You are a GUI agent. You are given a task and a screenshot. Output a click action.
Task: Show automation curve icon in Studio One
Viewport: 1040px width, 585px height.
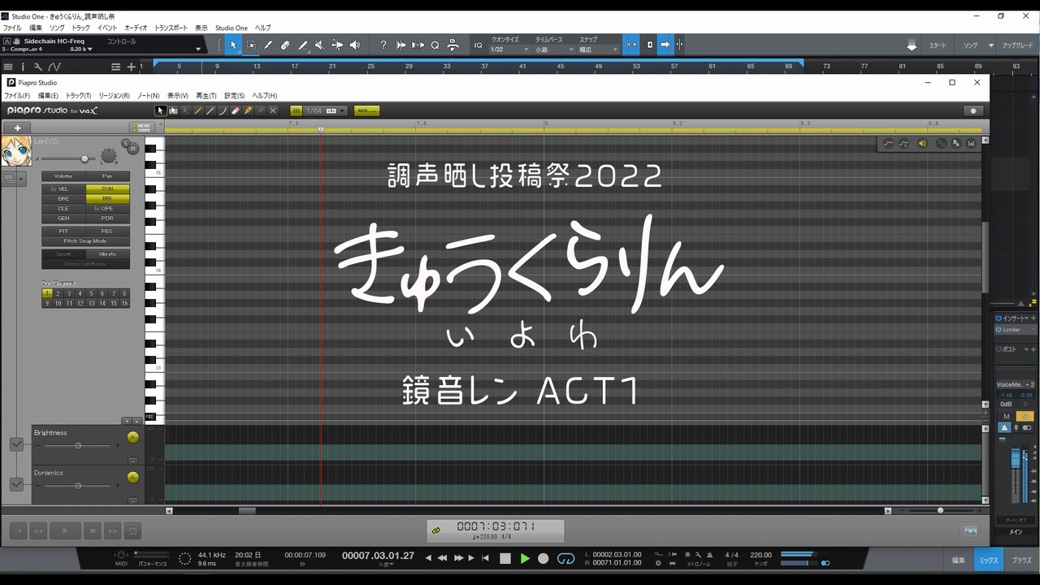tap(54, 67)
